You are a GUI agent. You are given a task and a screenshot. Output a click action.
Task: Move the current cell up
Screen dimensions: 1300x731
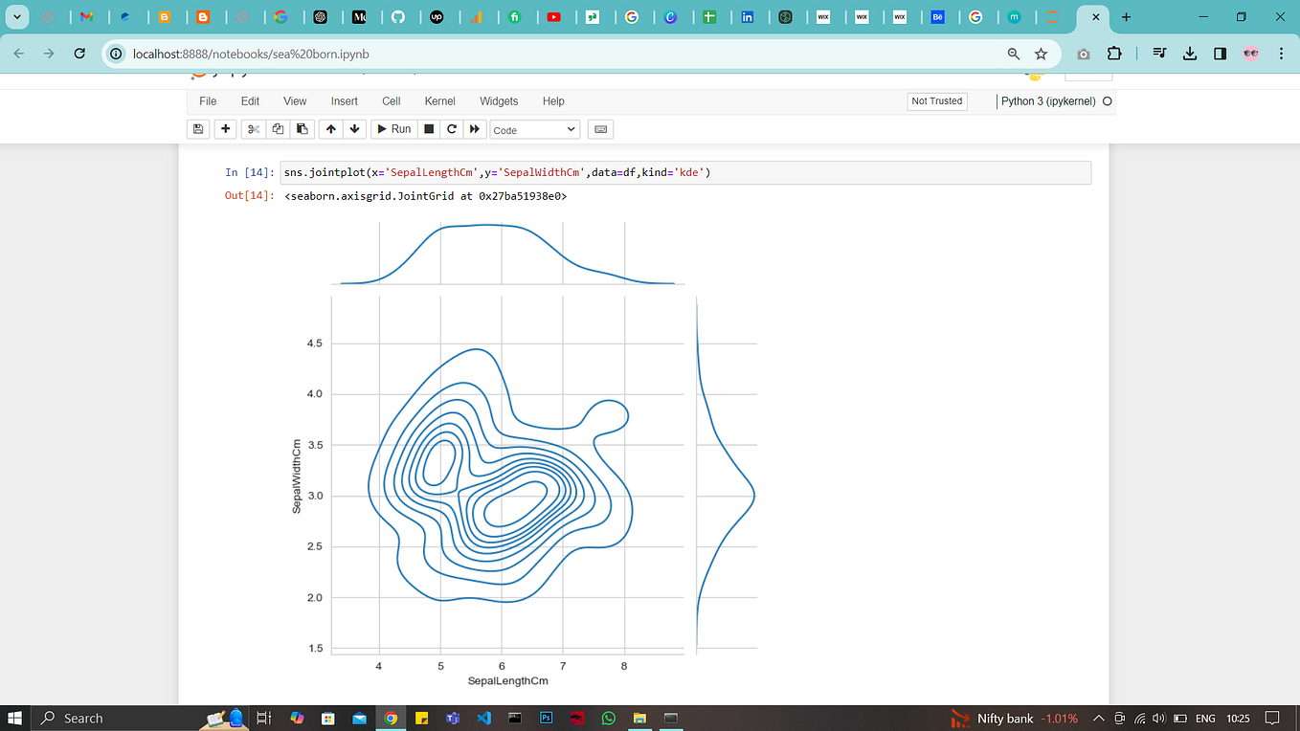tap(330, 128)
